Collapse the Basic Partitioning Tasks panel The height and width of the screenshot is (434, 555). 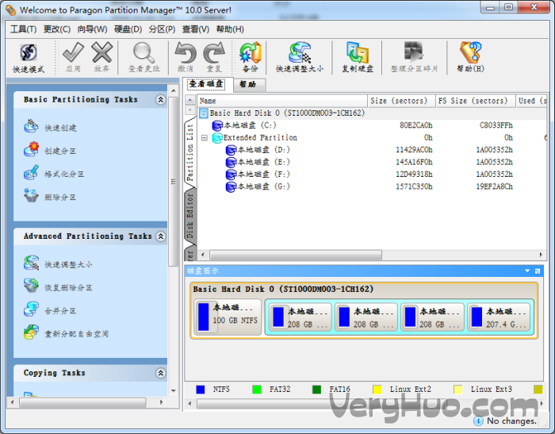coord(161,100)
